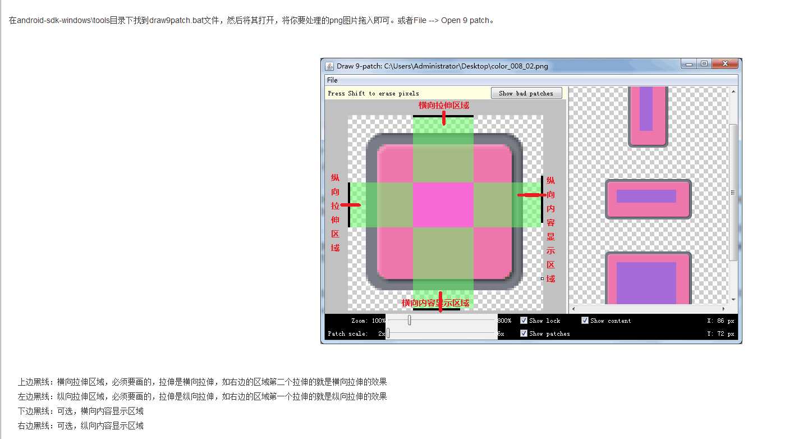Click the paragraph starting with '左边黑线'
794x439 pixels.
202,396
